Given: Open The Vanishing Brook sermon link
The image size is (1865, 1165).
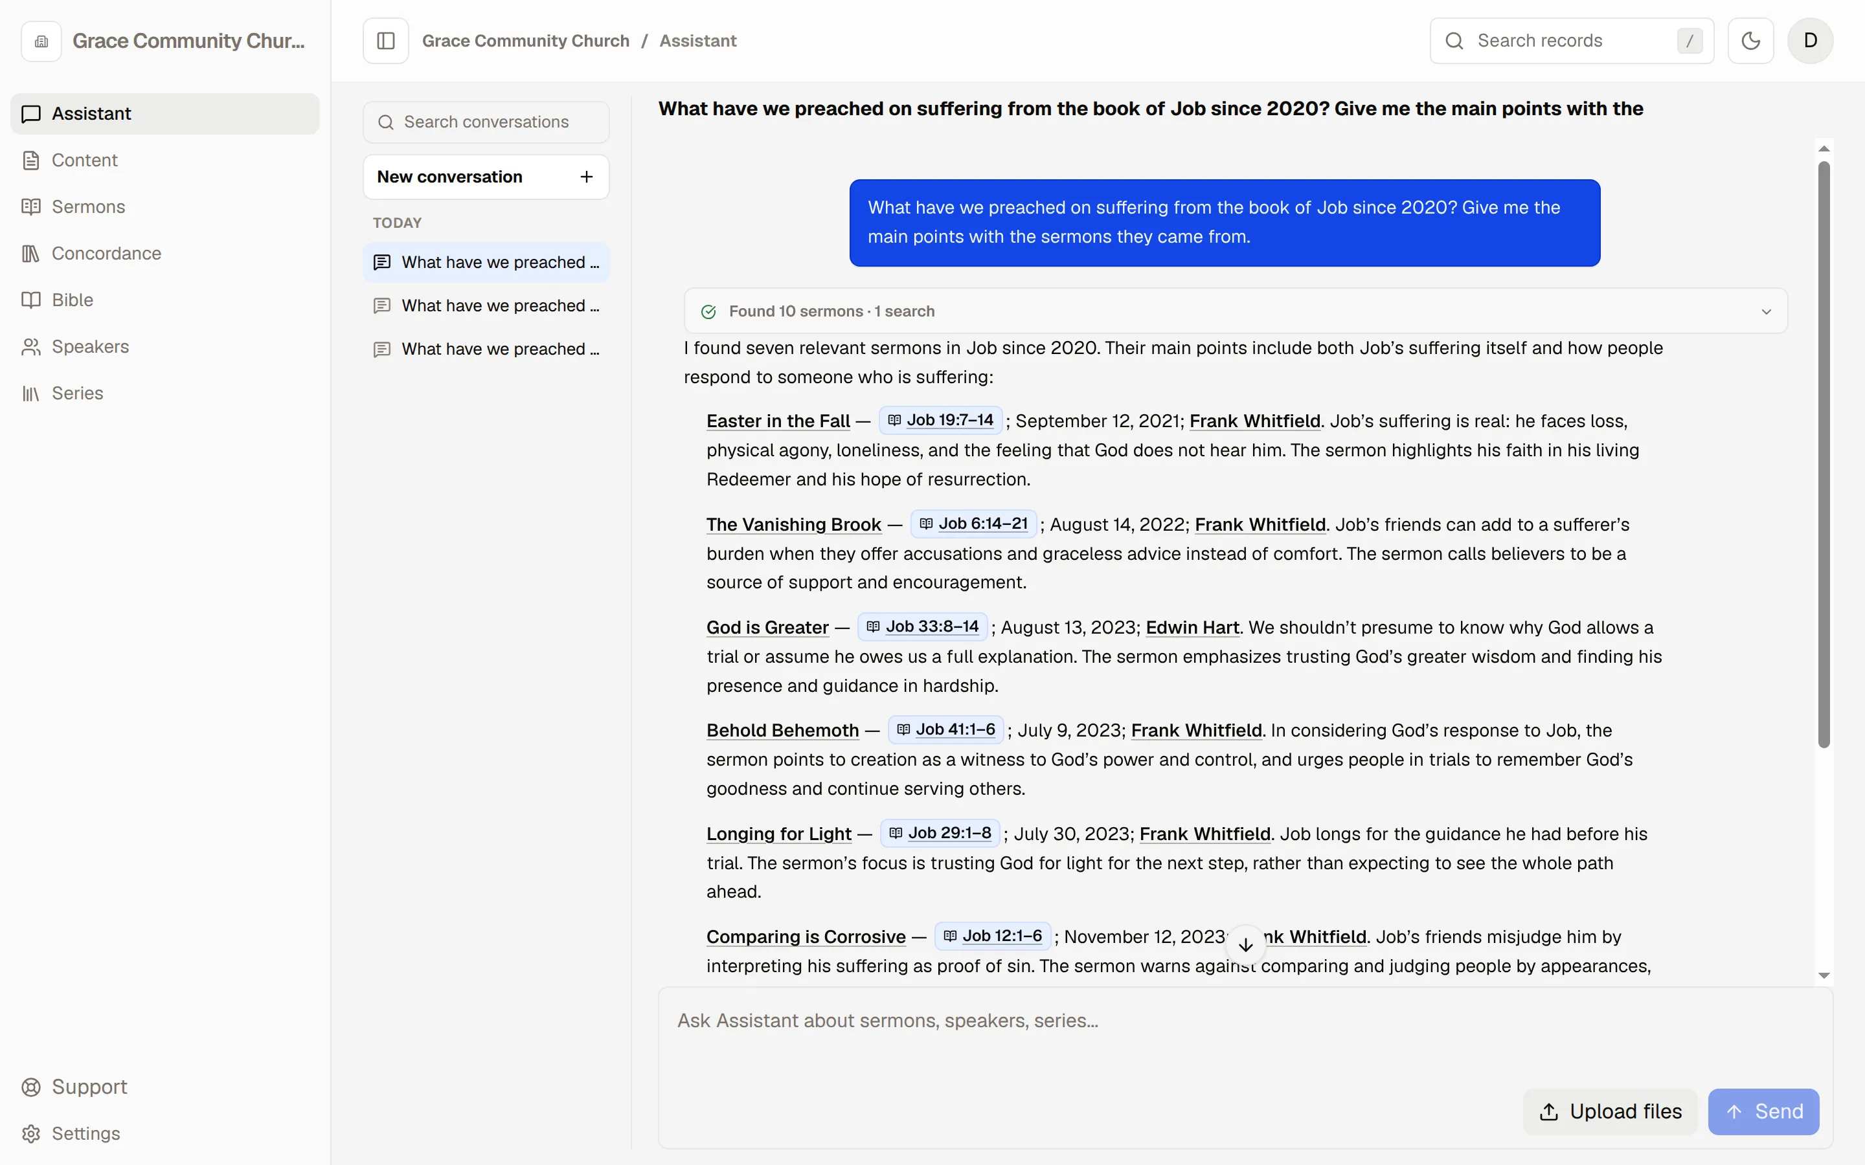Looking at the screenshot, I should (x=793, y=525).
